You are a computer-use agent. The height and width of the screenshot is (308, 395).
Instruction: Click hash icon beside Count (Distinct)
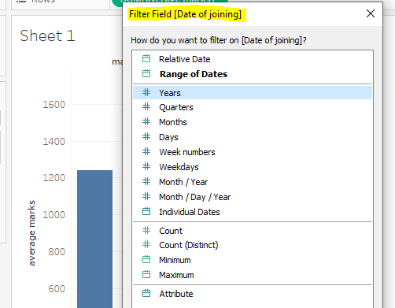pos(146,244)
